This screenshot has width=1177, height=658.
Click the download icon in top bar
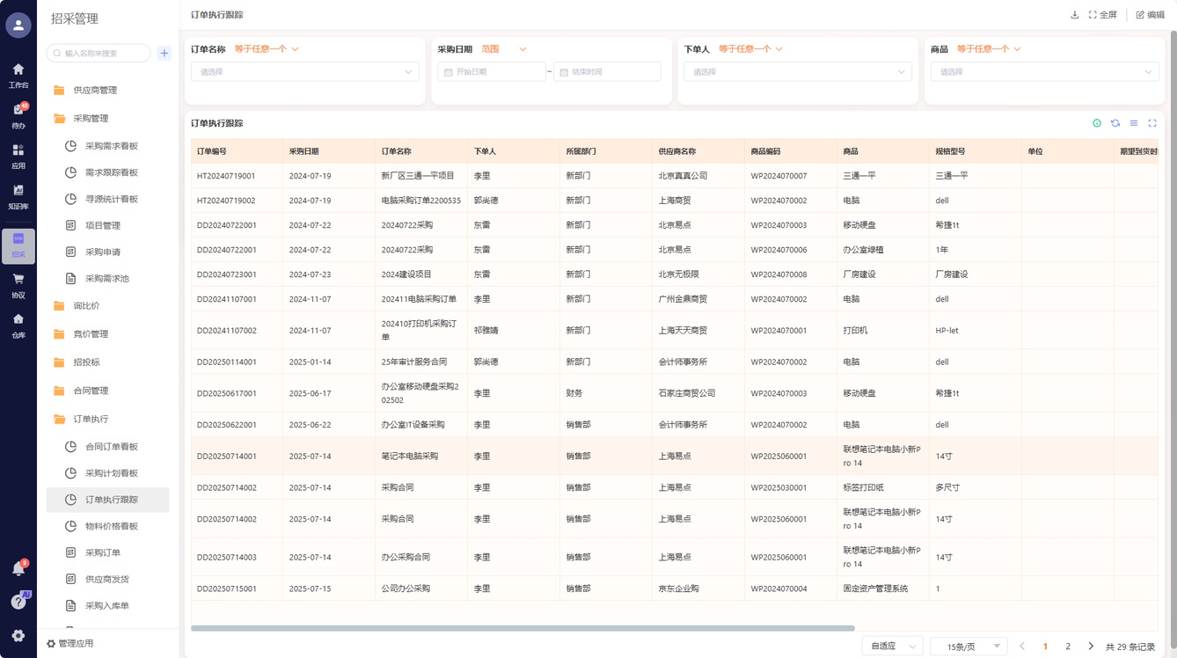click(1074, 15)
